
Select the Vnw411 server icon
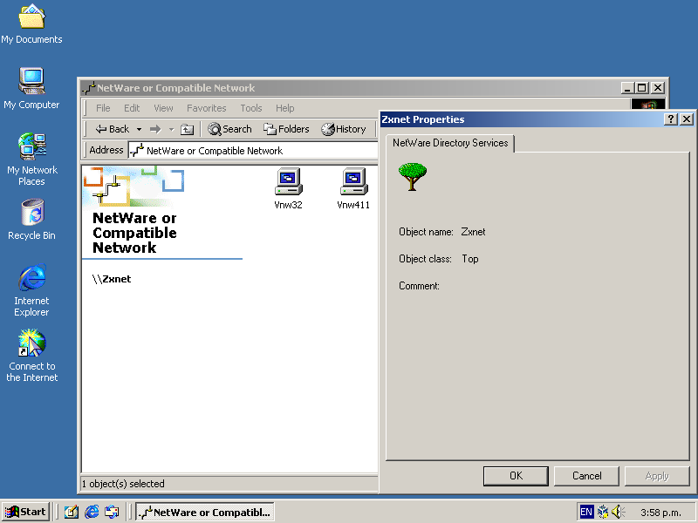(x=353, y=188)
